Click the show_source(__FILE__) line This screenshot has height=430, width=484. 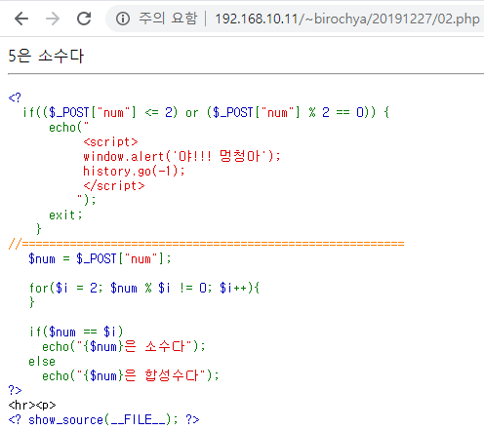pos(103,419)
